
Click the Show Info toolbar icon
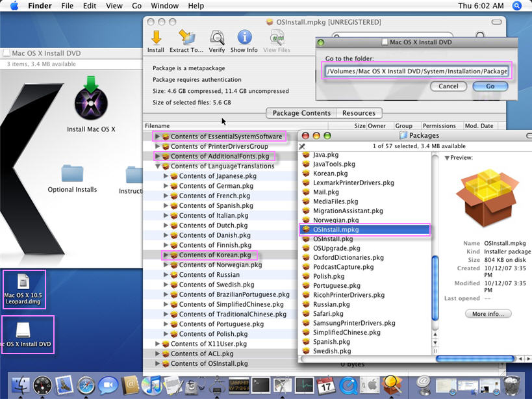click(x=244, y=40)
